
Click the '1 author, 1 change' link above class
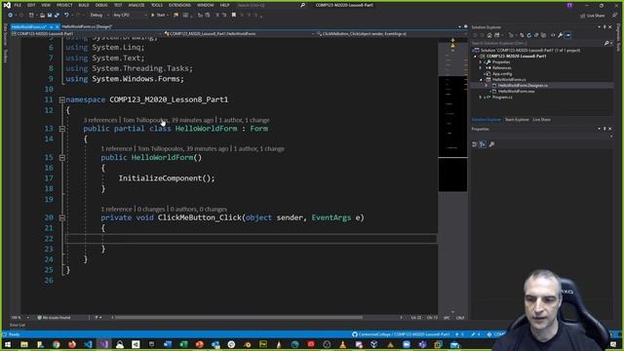point(245,120)
